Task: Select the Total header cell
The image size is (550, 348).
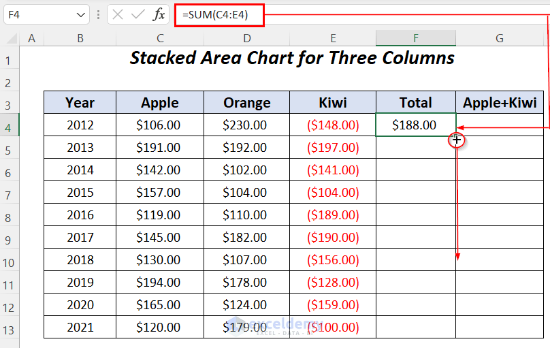Action: [415, 103]
